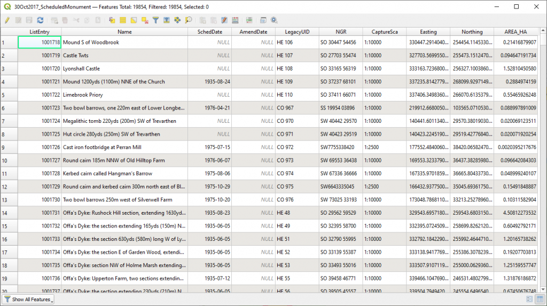Image resolution: width=547 pixels, height=306 pixels.
Task: Click the funnel filter by form icon
Action: 155,20
